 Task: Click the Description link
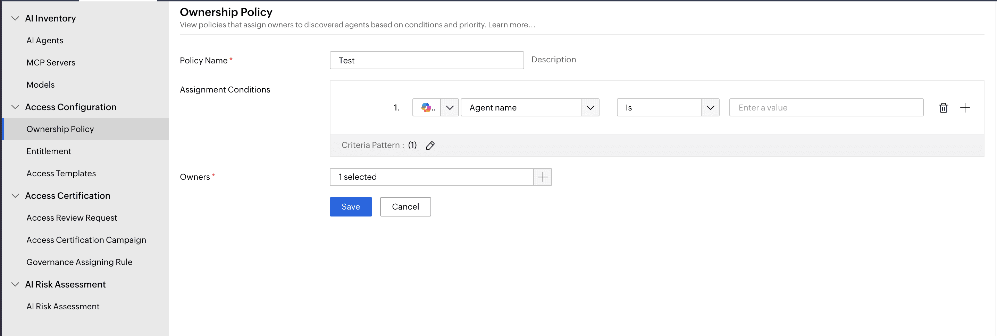point(553,60)
